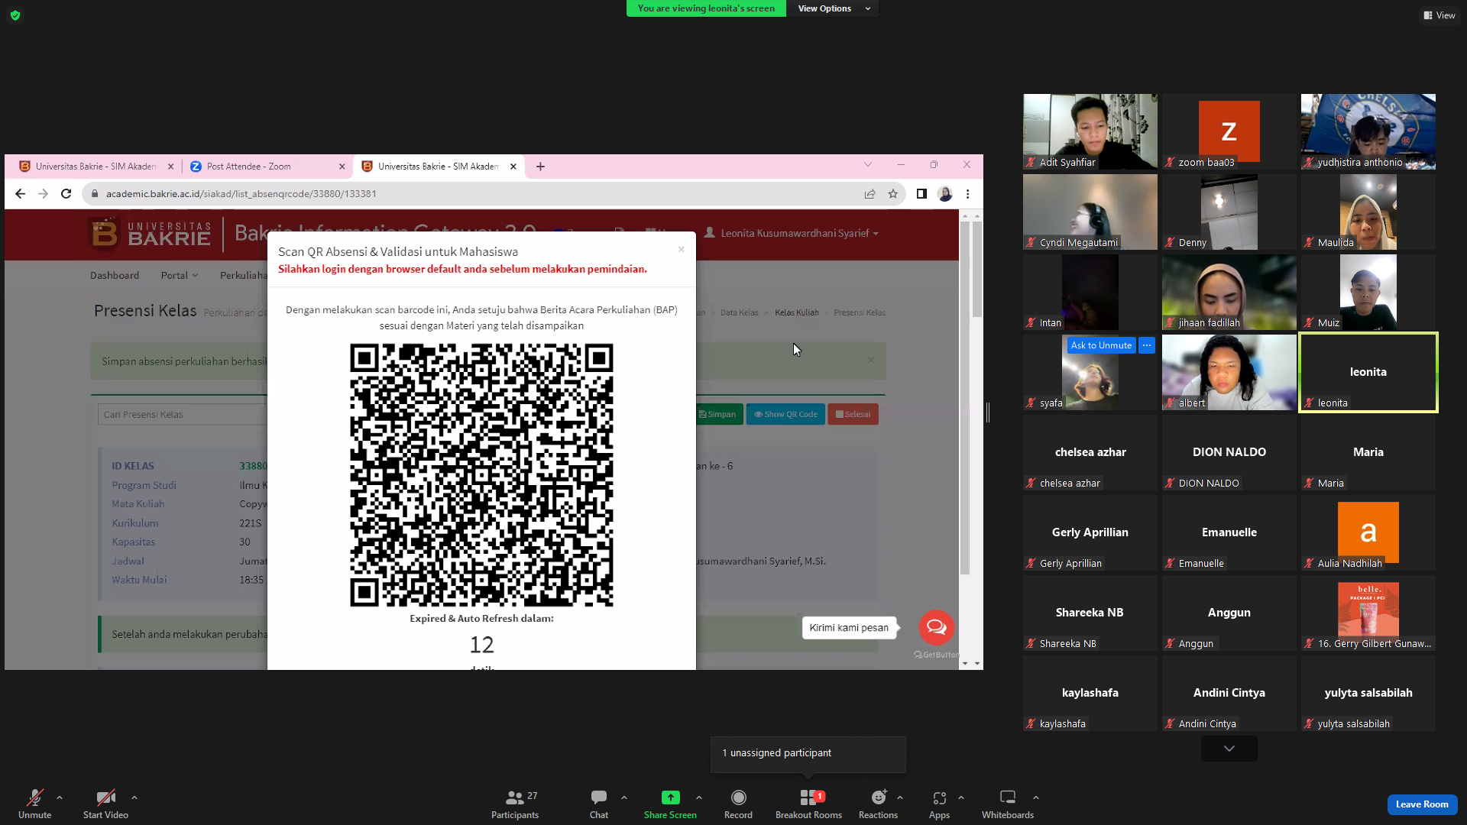Open the Apps panel
Screen dimensions: 1467x825
[940, 804]
